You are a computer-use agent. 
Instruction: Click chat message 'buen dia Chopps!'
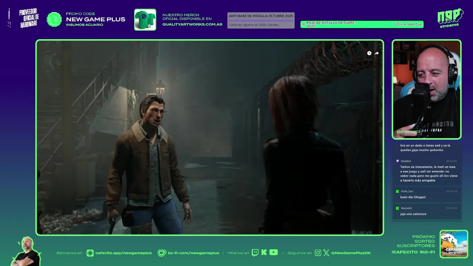(413, 197)
